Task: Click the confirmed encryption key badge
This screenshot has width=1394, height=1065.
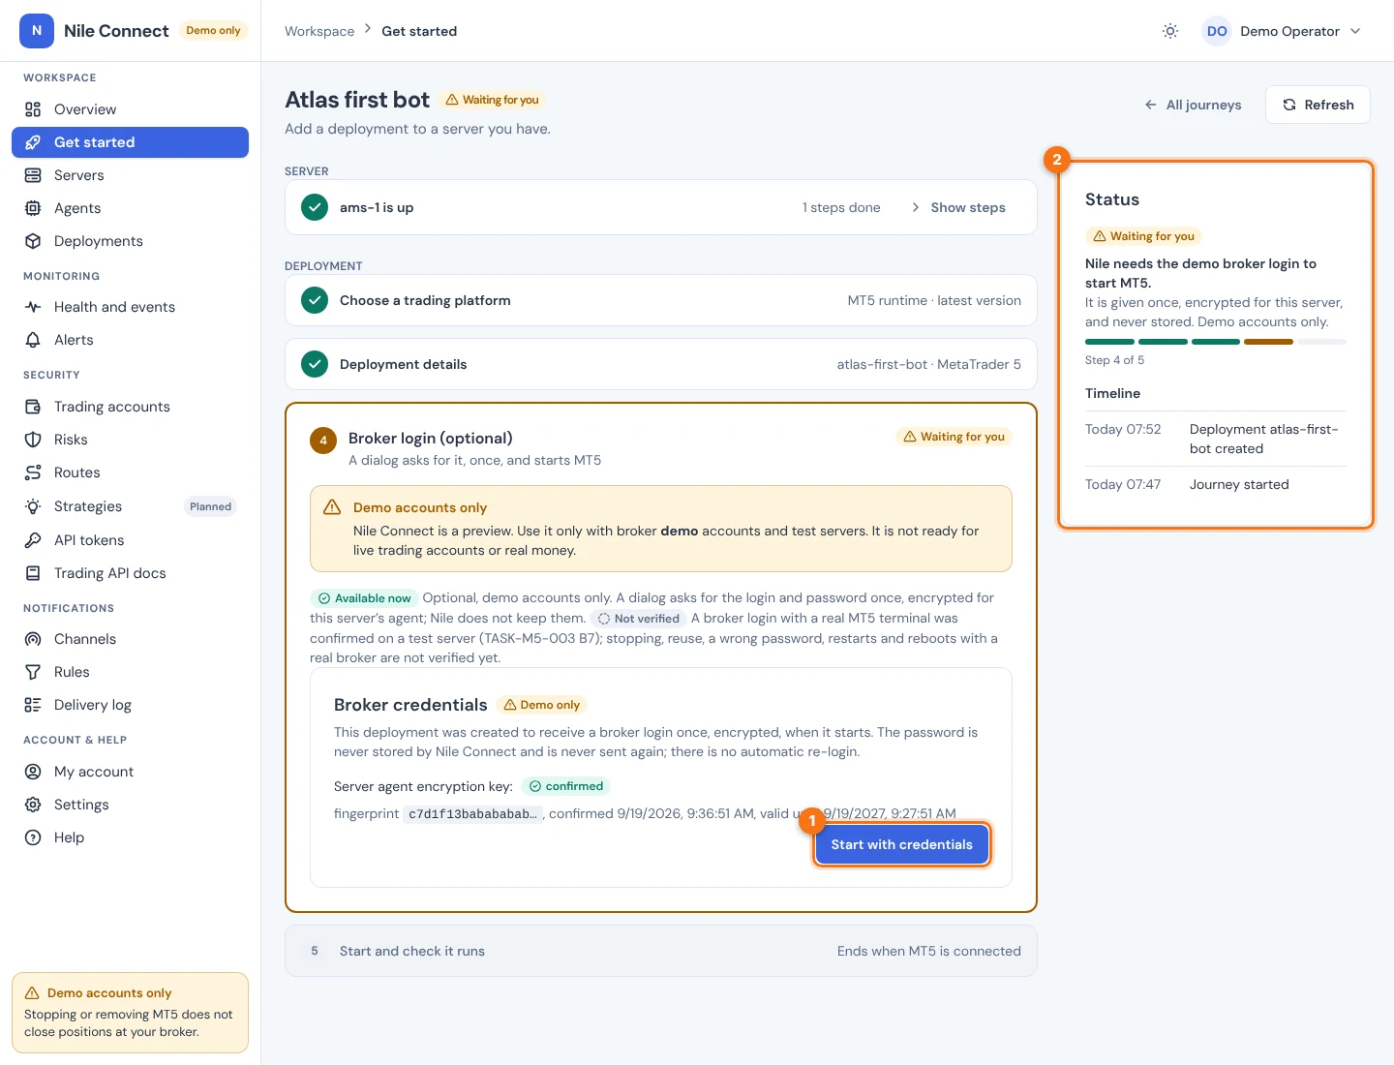Action: [x=566, y=786]
